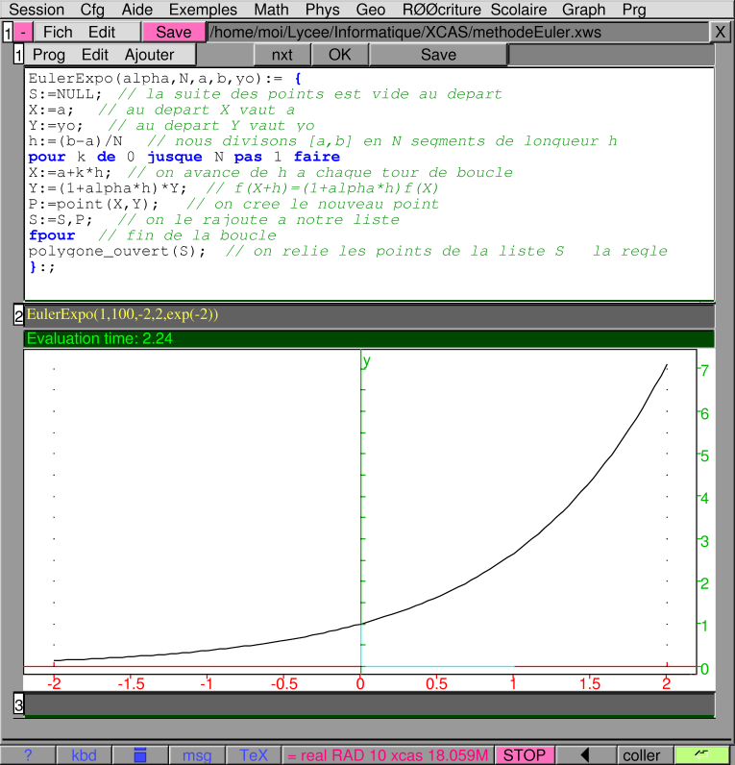Click the pink Save session button
735x765 pixels.
(x=174, y=33)
